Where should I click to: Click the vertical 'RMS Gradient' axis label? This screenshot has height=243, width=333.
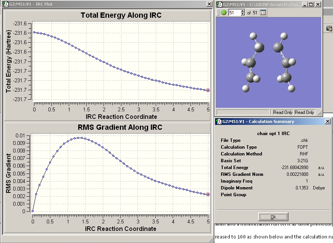pyautogui.click(x=8, y=174)
